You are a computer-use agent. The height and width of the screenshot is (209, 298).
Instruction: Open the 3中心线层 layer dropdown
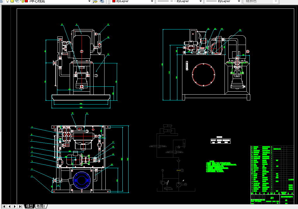[89, 1]
